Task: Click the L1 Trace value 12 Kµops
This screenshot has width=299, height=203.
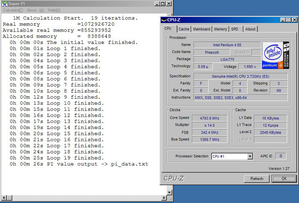Action: pos(270,125)
